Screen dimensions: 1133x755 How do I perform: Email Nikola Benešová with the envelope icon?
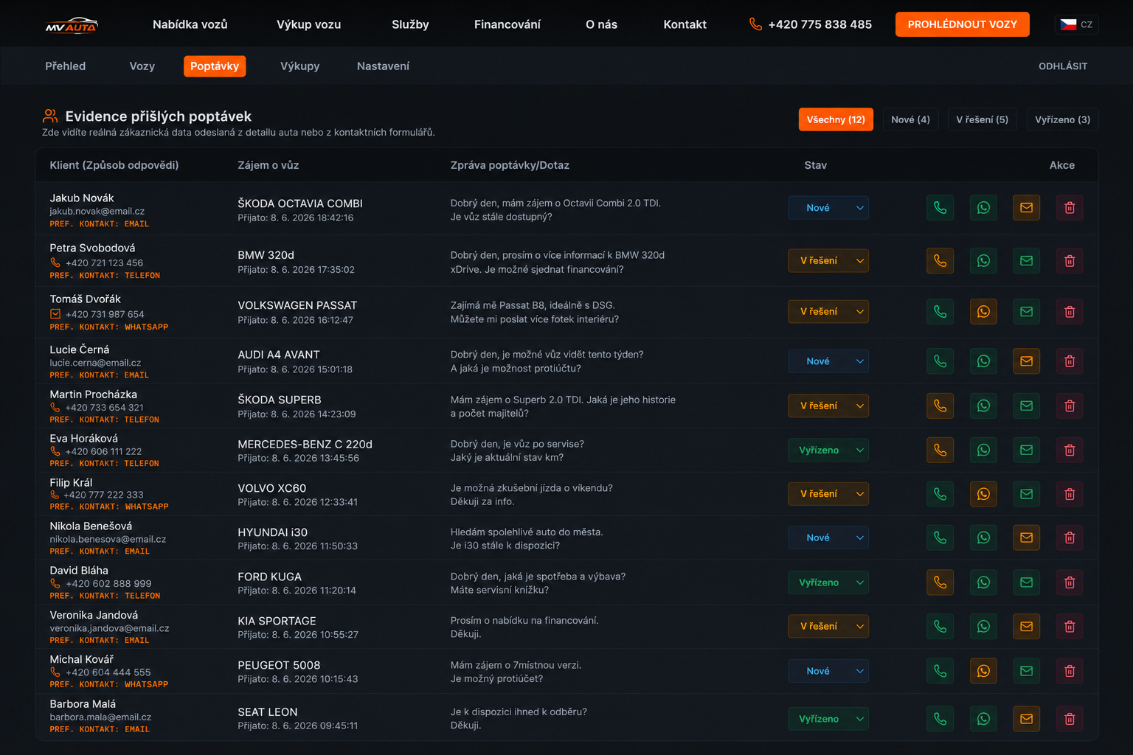[x=1026, y=537]
